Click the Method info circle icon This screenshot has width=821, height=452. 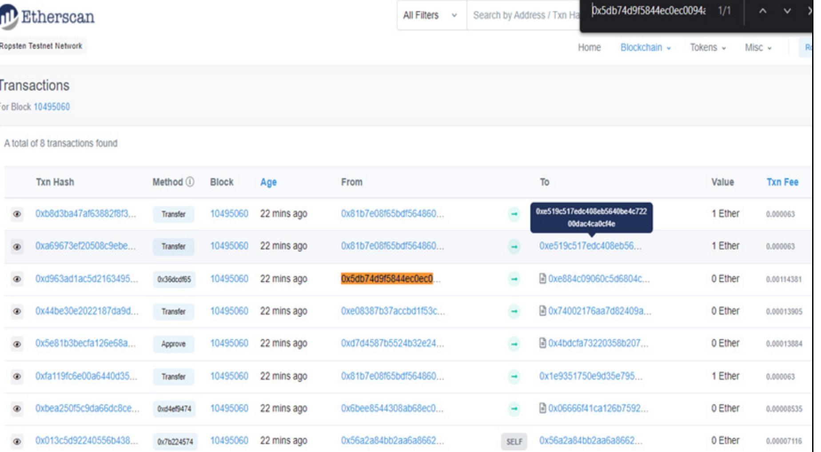(190, 182)
